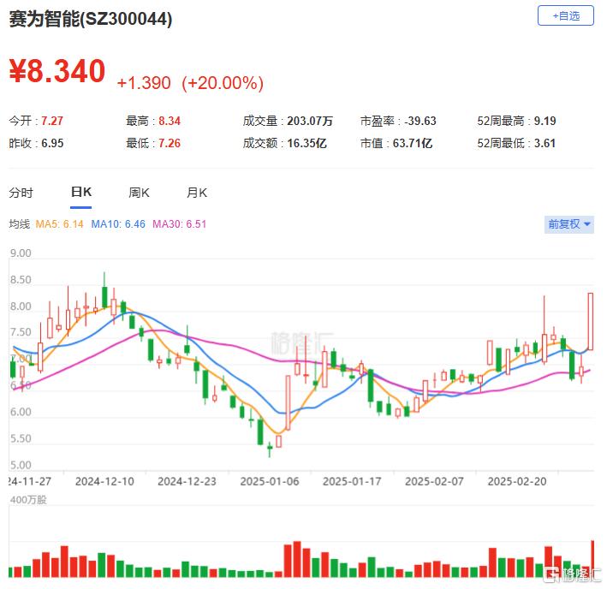Screen dimensions: 607x589
Task: Click the MA10: 6.46 indicator label
Action: [118, 224]
